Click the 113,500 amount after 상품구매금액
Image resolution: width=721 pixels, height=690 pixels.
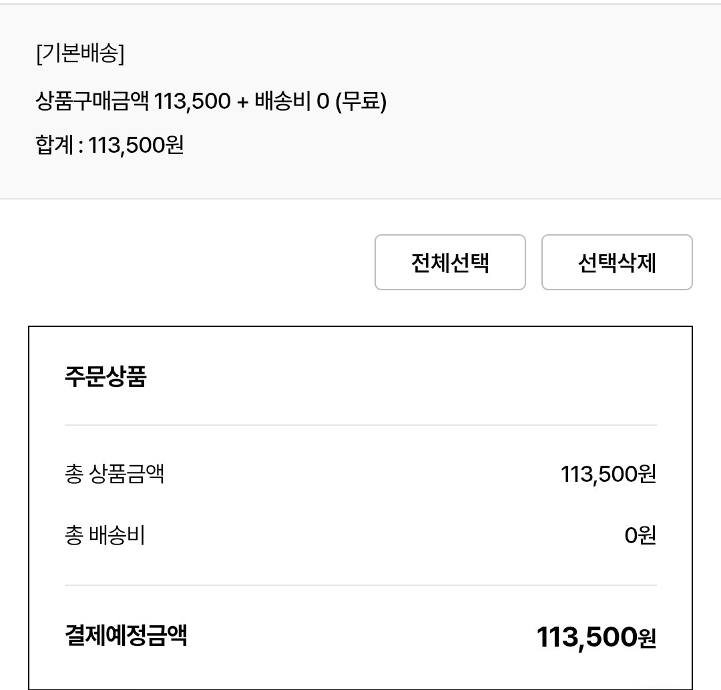(192, 101)
